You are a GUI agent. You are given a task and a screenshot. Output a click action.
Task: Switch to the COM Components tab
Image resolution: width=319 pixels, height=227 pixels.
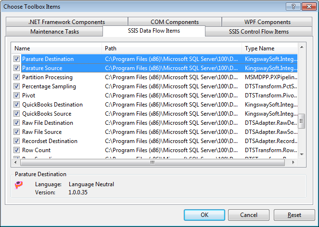175,22
